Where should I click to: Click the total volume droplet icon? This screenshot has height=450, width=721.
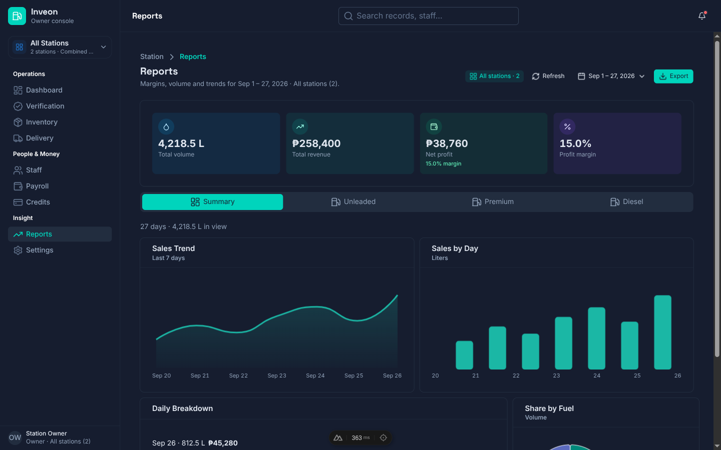point(166,127)
